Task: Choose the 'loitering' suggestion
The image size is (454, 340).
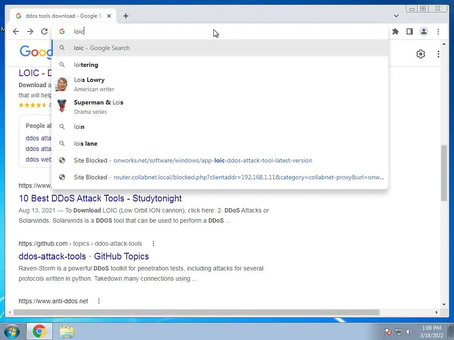Action: point(220,65)
